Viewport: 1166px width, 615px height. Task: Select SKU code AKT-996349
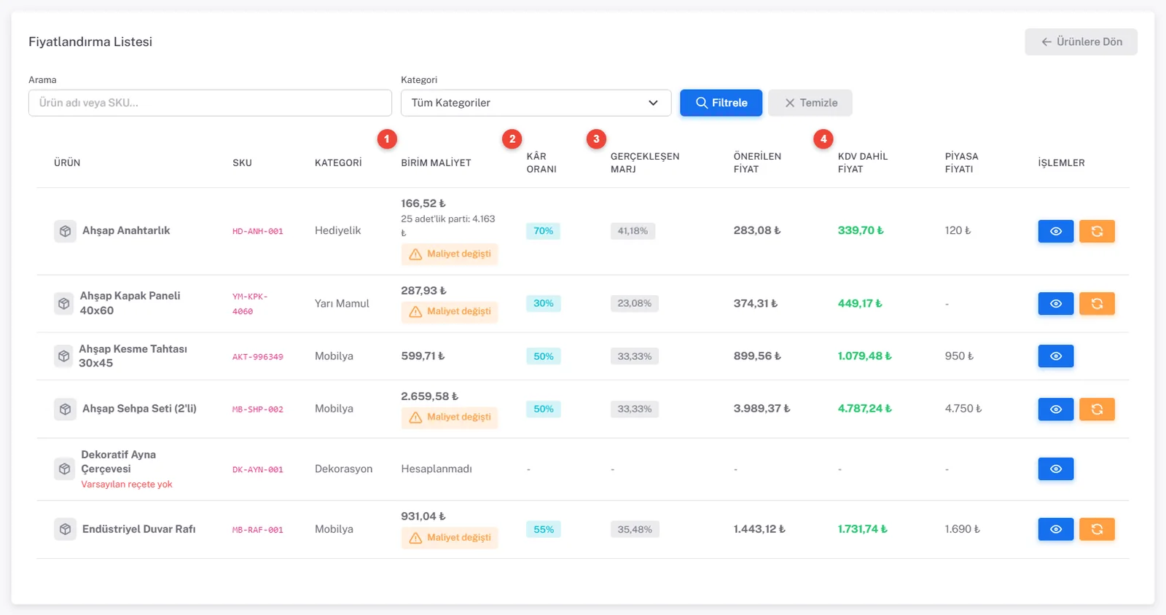pos(258,357)
